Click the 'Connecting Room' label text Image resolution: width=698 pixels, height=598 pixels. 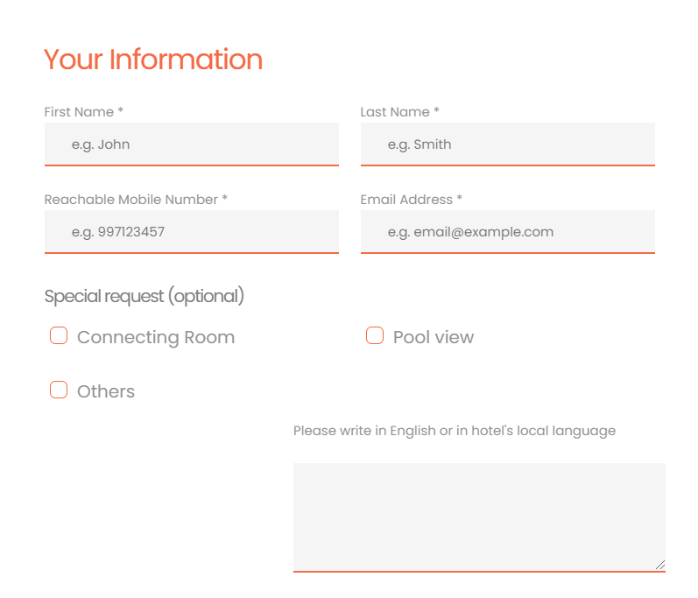156,337
